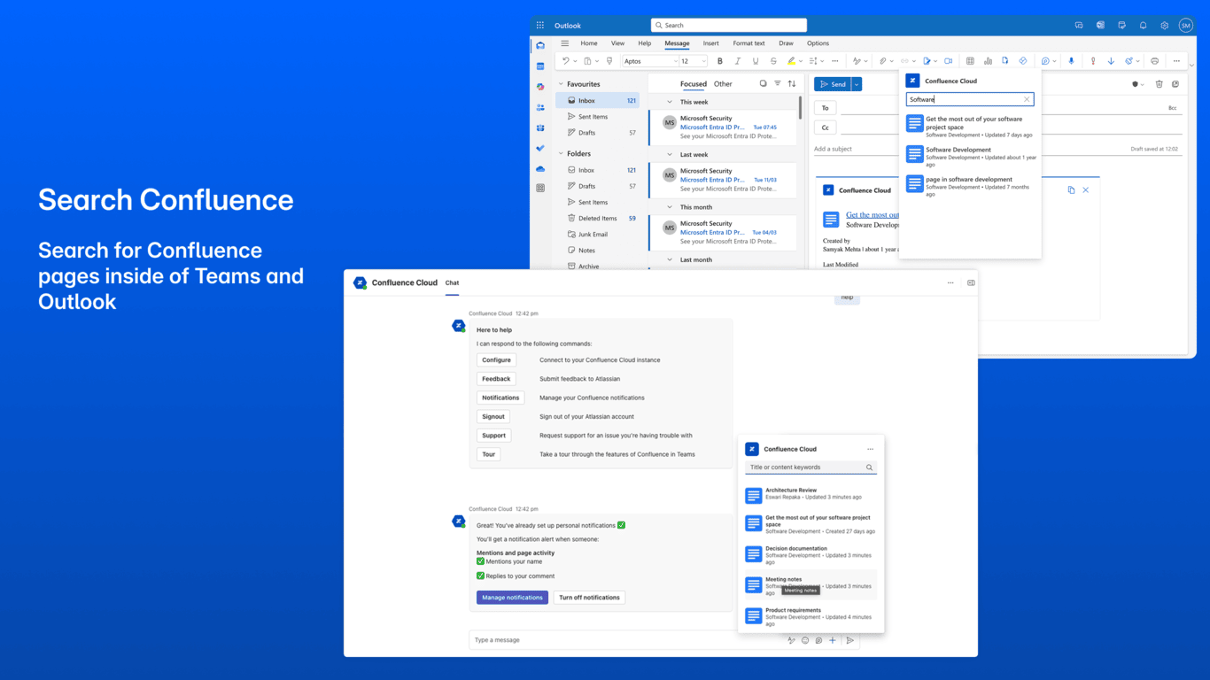1210x680 pixels.
Task: Select the Deleted Items folder
Action: click(x=599, y=219)
